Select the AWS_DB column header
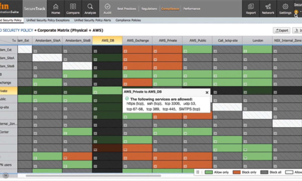The width and height of the screenshot is (302, 181). coord(107,40)
